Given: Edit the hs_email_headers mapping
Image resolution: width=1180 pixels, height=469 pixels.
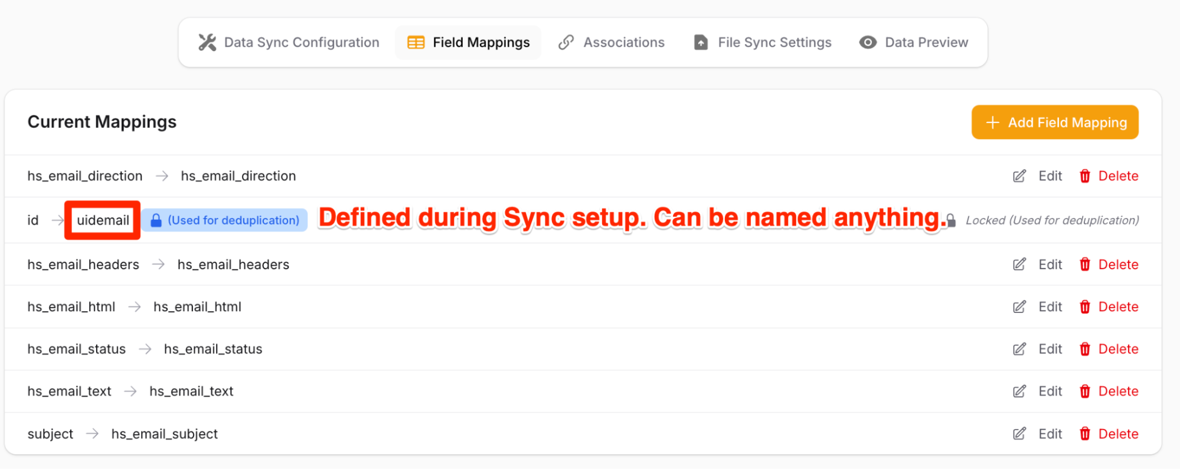Looking at the screenshot, I should pos(1038,265).
